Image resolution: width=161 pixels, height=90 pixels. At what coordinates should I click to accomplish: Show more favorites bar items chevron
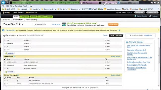[x=158, y=8]
